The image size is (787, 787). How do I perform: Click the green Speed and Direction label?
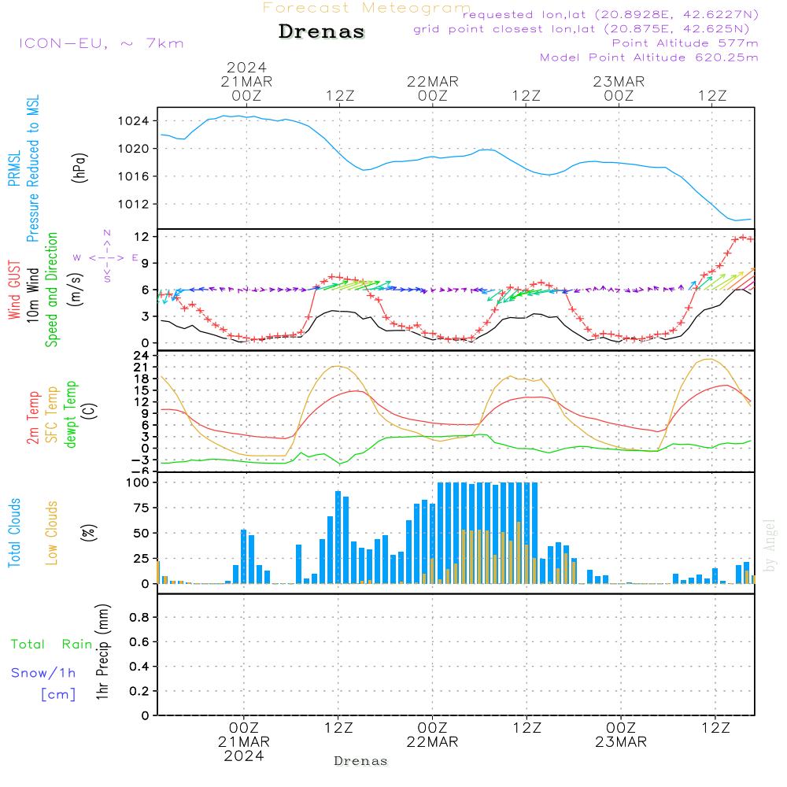(52, 289)
